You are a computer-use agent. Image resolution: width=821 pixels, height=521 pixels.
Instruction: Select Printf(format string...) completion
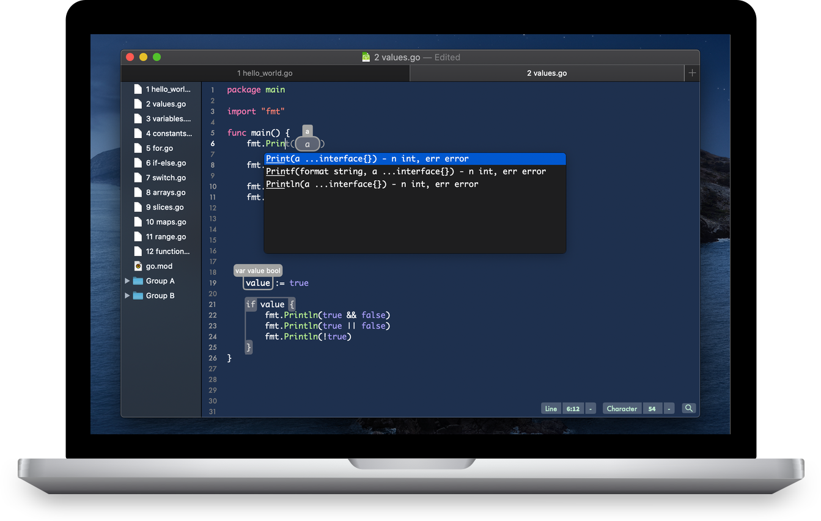click(x=414, y=172)
